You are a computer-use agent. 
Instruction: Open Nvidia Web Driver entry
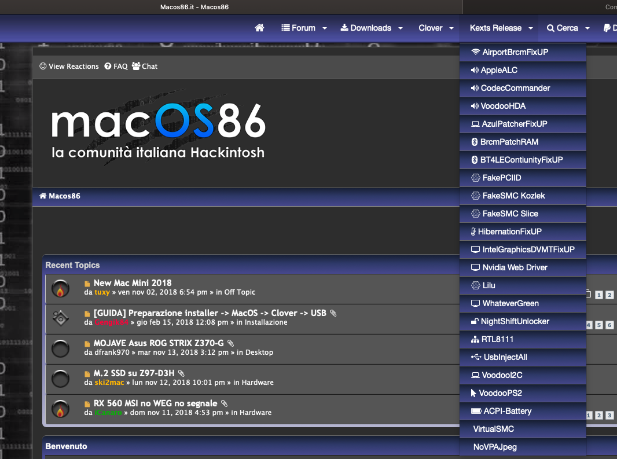(x=523, y=267)
